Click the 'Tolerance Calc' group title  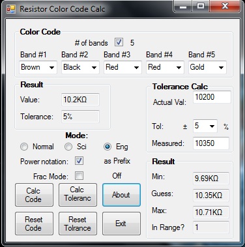point(180,87)
